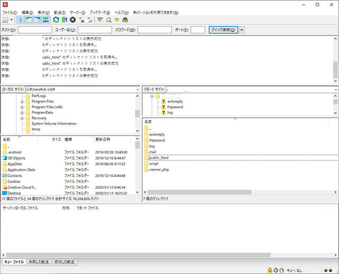Select the htpasswd question-mark folder in remote tree
339x274 pixels.
(164, 107)
